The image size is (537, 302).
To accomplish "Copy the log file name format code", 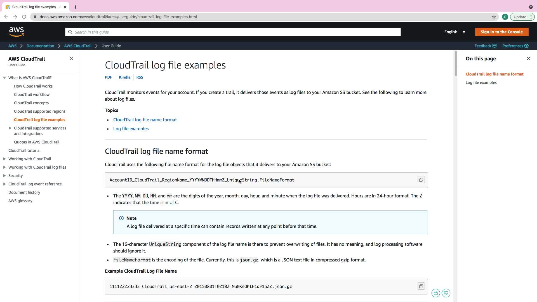I will (x=421, y=180).
